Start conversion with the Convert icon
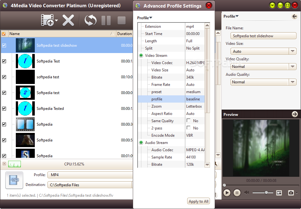 (x=90, y=20)
